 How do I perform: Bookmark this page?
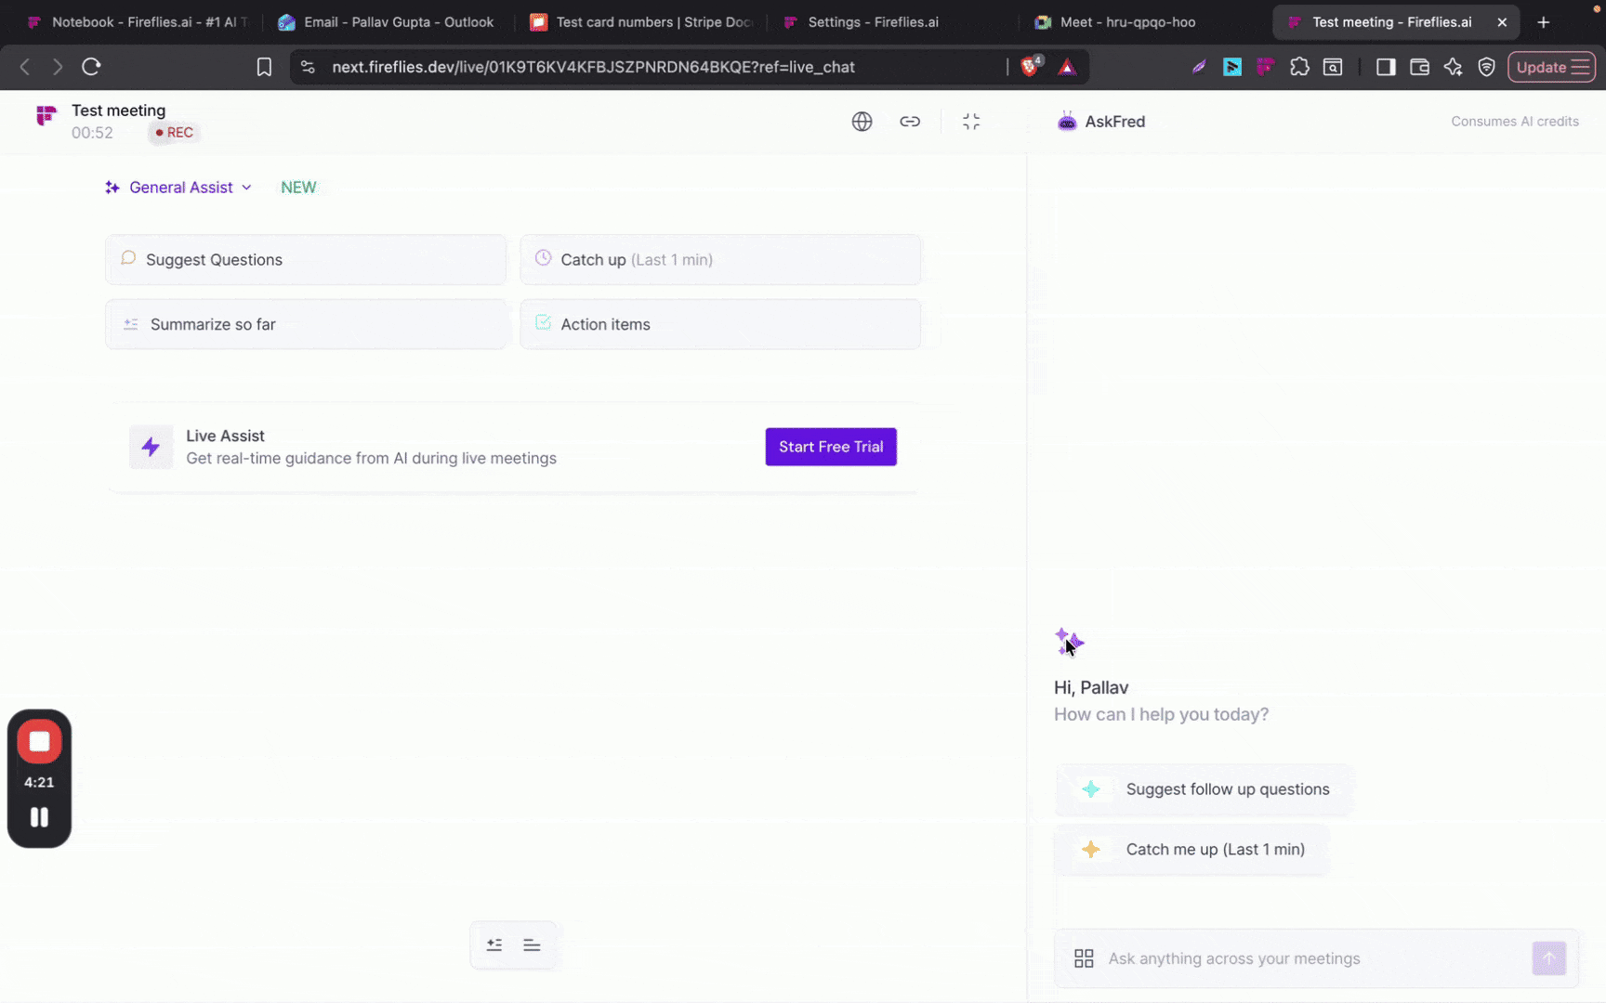[264, 67]
